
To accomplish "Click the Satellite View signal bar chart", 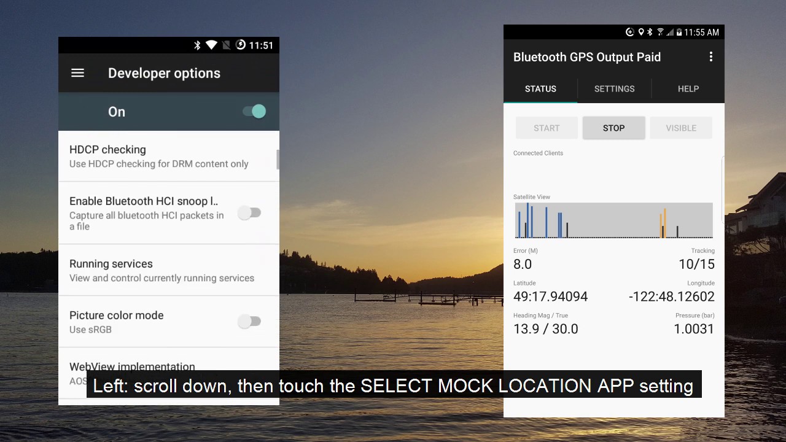I will point(614,220).
